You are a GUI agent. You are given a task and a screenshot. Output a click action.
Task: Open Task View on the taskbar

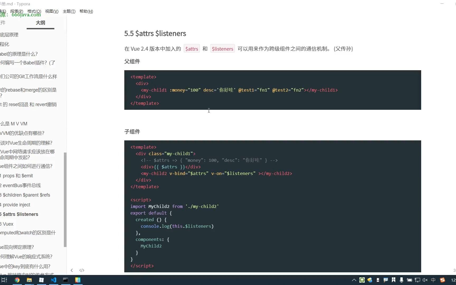tap(4, 280)
